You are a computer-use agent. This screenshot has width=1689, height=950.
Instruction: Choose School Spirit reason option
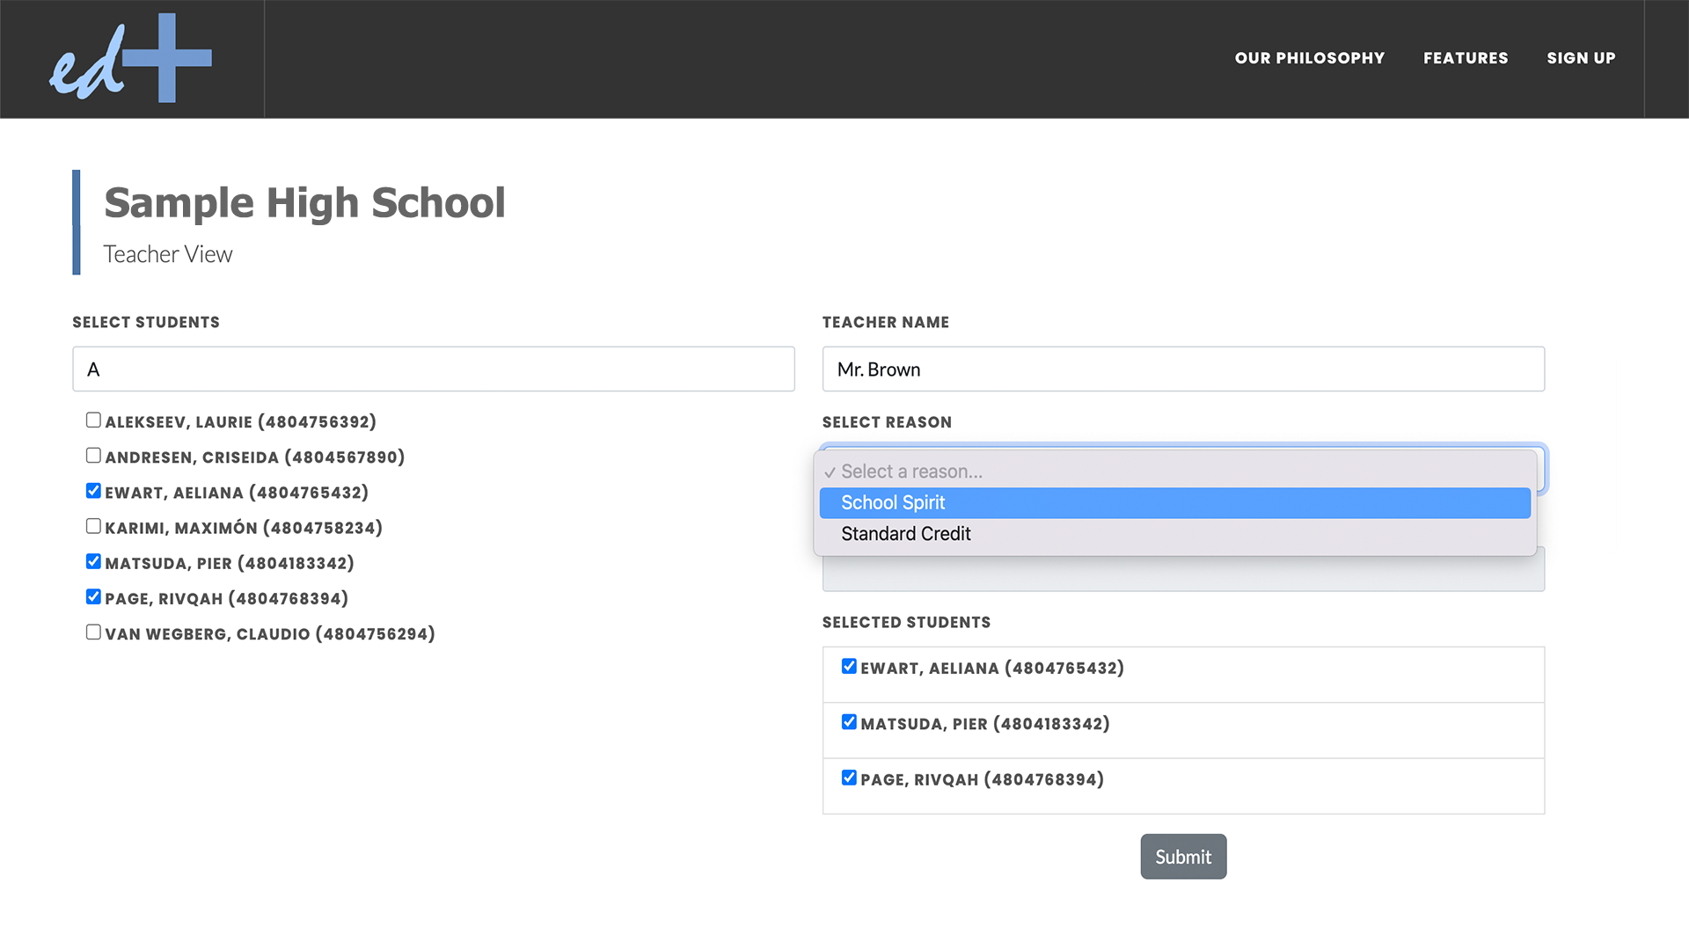[x=1174, y=503]
